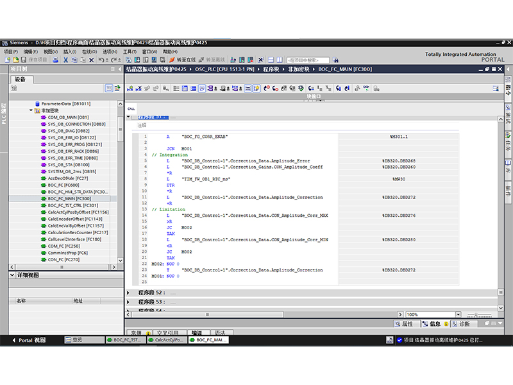
Task: Click the redo arrow icon
Action: coord(114,60)
